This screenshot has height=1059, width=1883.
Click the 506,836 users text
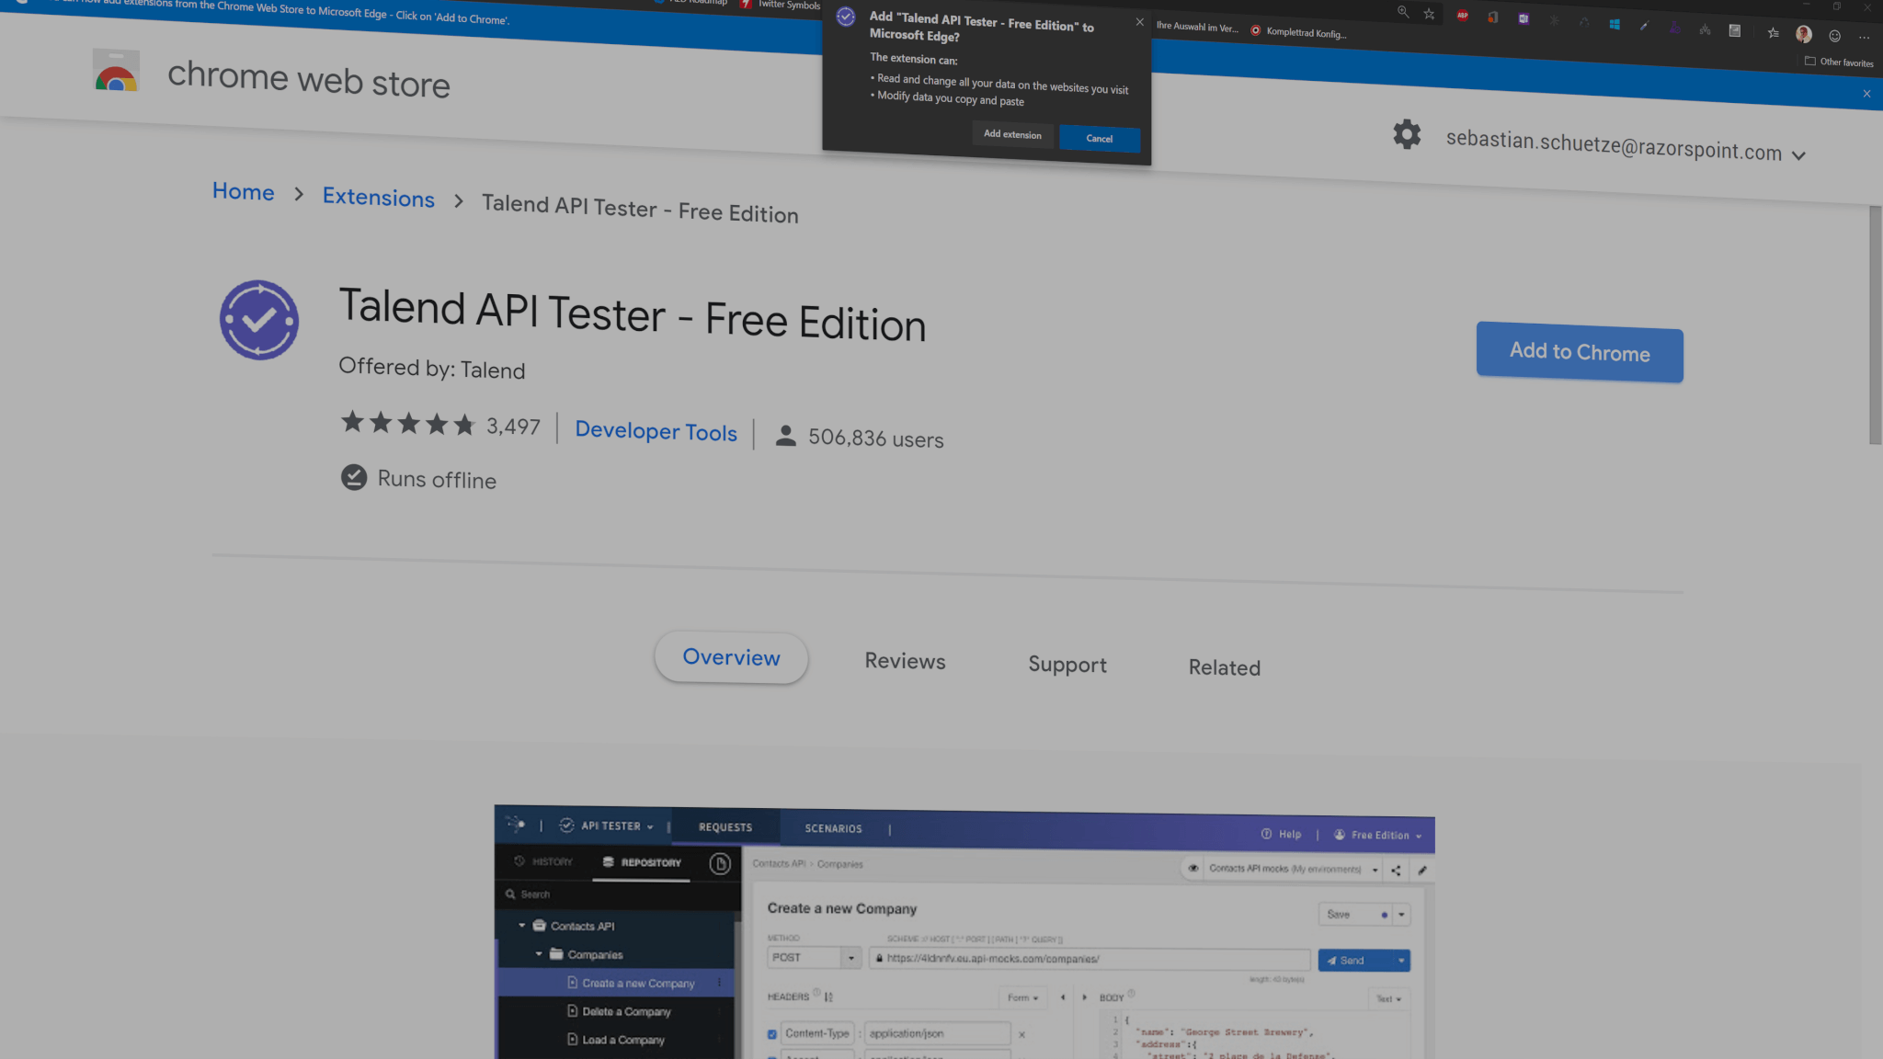tap(875, 438)
